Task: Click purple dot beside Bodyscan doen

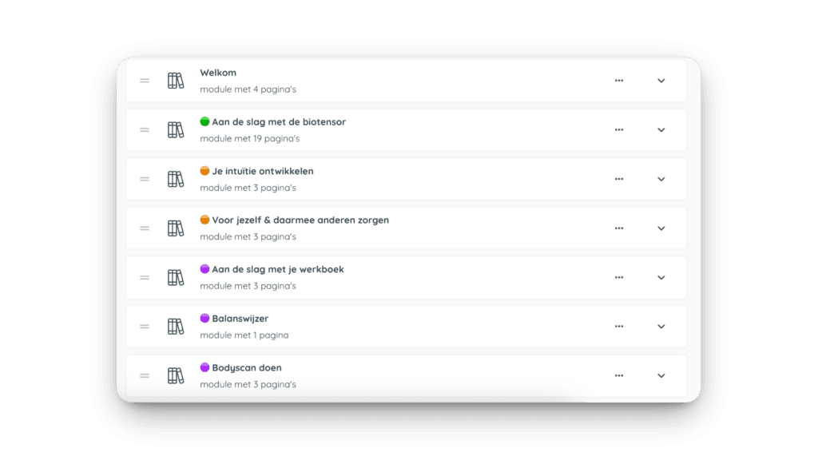Action: 204,367
